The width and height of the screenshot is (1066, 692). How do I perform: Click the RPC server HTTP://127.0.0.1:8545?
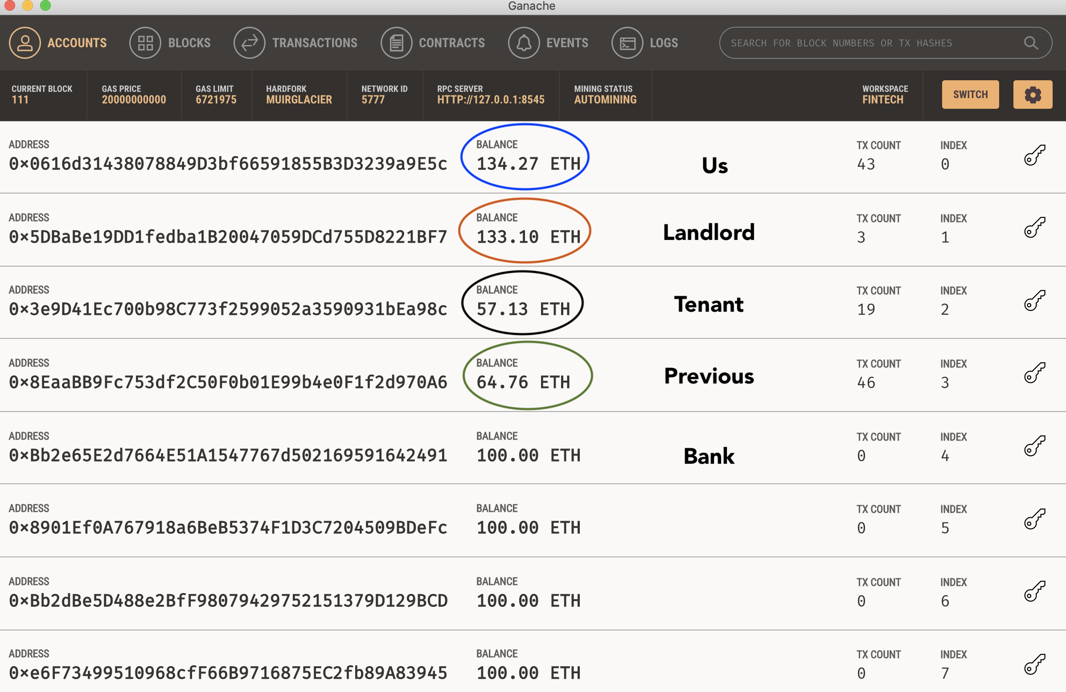pyautogui.click(x=491, y=99)
